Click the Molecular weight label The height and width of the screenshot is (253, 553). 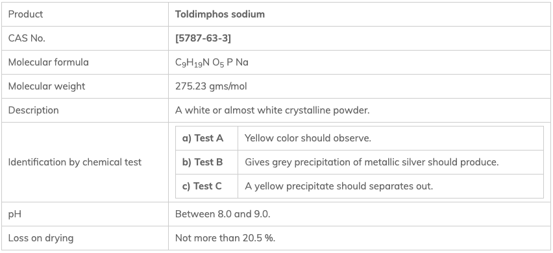pos(47,86)
